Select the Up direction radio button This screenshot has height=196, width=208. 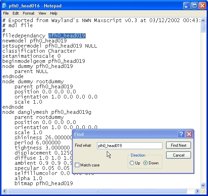click(132, 163)
